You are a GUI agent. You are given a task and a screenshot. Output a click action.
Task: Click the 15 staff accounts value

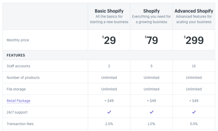194,66
